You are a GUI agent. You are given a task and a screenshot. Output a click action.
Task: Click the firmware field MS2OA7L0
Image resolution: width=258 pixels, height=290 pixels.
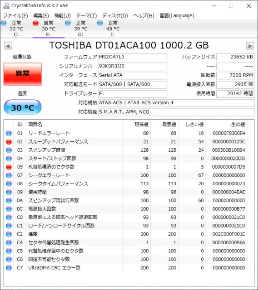[x=133, y=57]
